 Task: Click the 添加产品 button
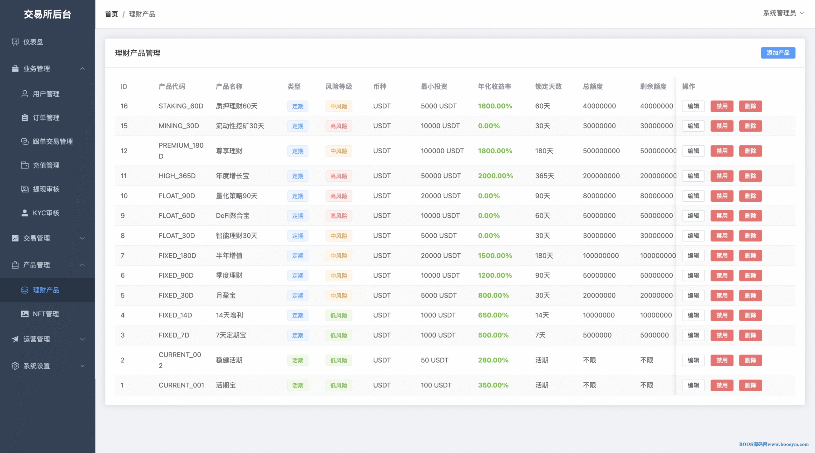pos(778,53)
